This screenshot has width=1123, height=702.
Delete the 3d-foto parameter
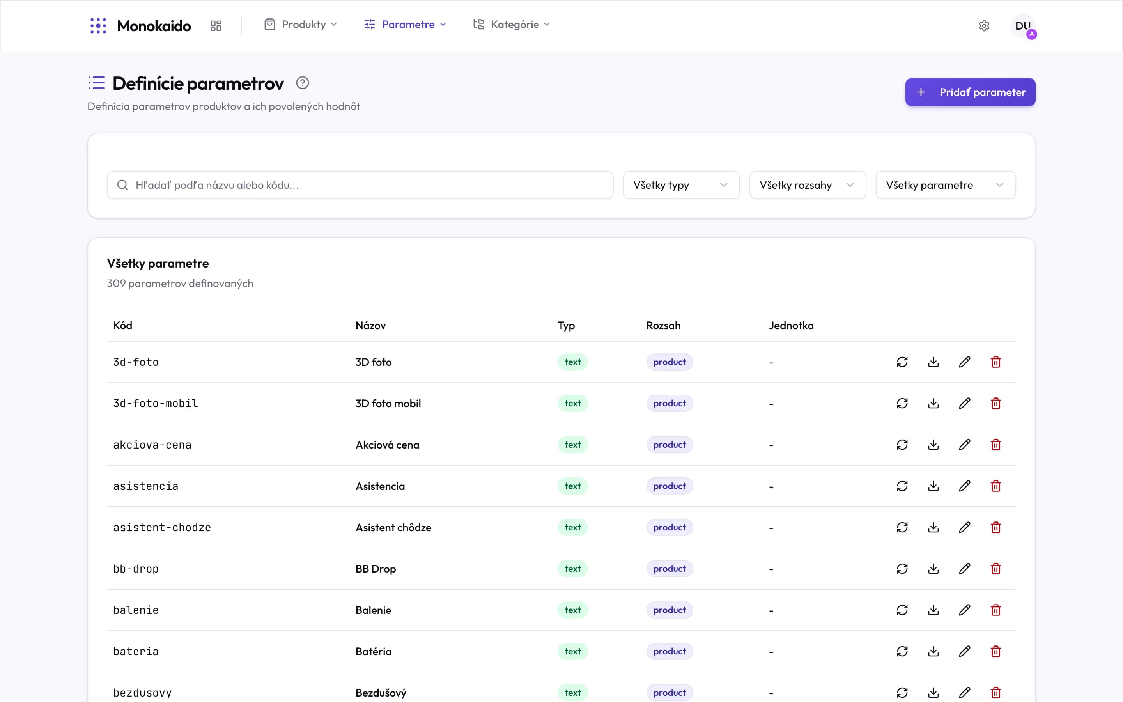pos(995,362)
